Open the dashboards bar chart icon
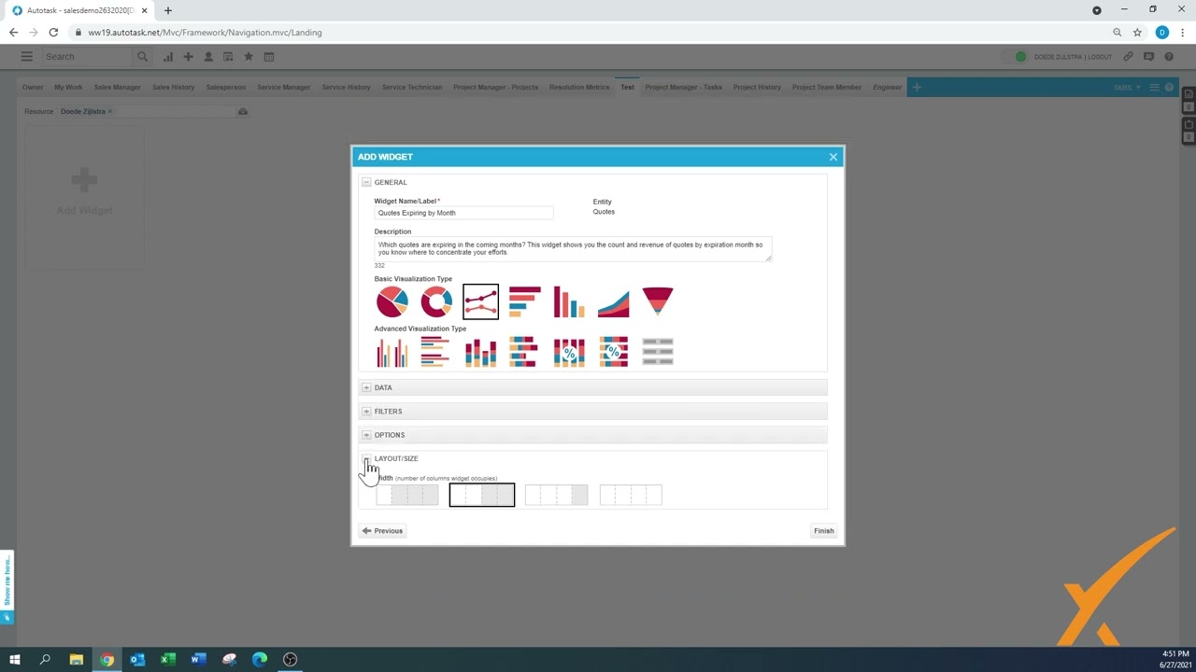Viewport: 1196px width, 672px height. [x=167, y=57]
